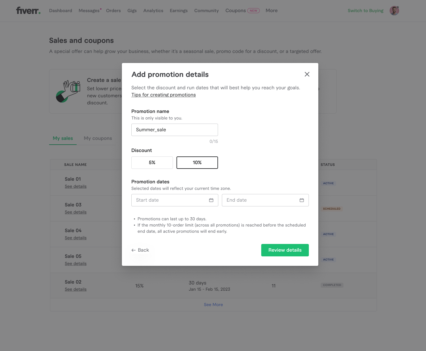Open the End date calendar icon
The height and width of the screenshot is (351, 426).
point(302,200)
